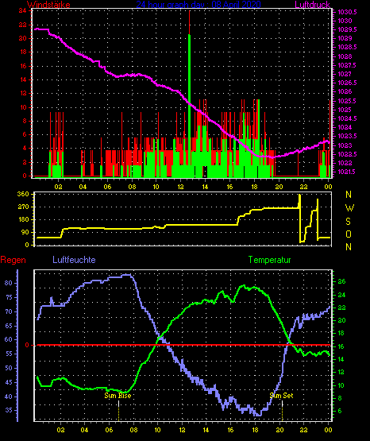Click humidity axis value 45
Image resolution: width=370 pixels, height=441 pixels.
point(9,382)
